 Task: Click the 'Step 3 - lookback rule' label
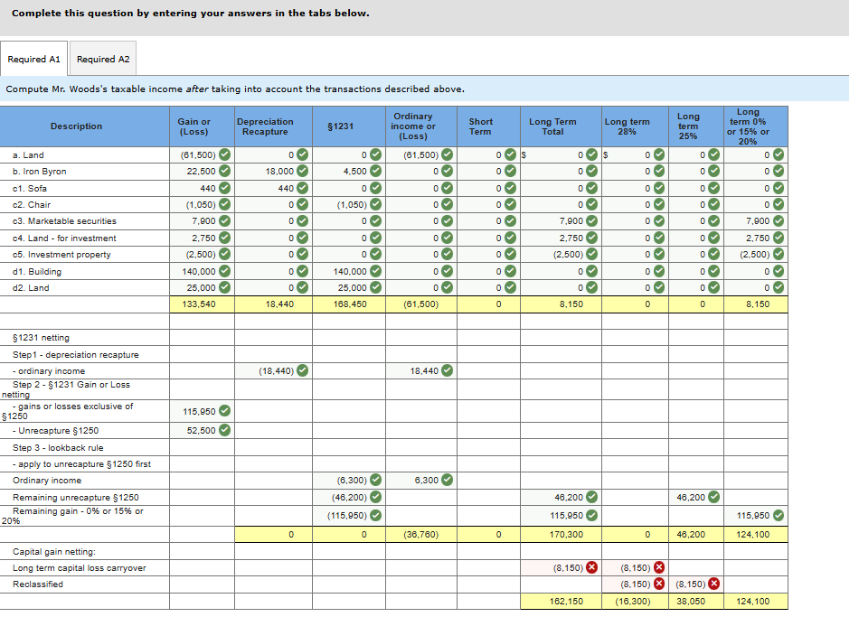tap(58, 448)
